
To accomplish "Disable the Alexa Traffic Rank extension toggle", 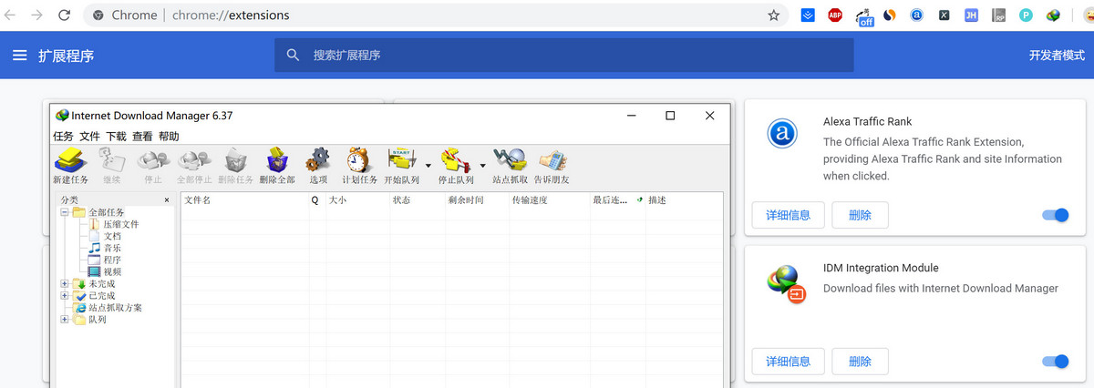I will pos(1055,216).
